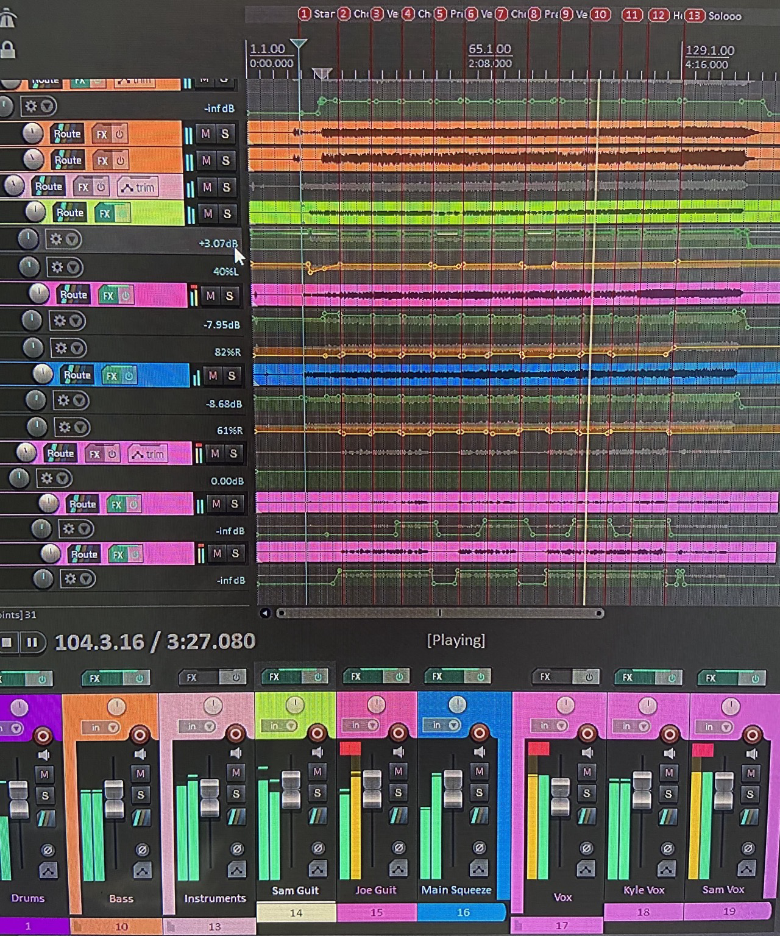Click the horizontal scrollbar under the arrangement

(x=440, y=613)
